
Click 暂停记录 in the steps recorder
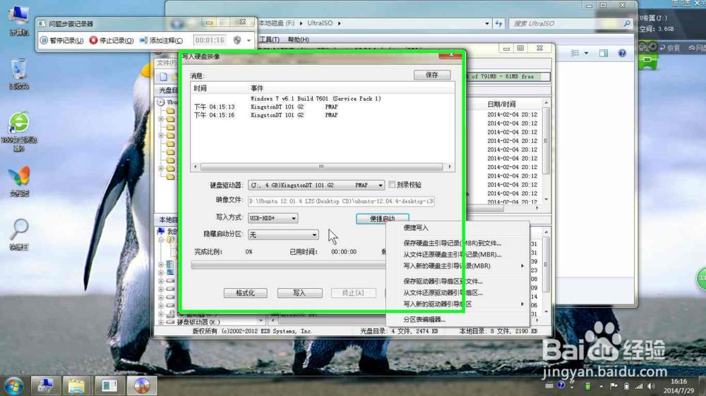61,40
